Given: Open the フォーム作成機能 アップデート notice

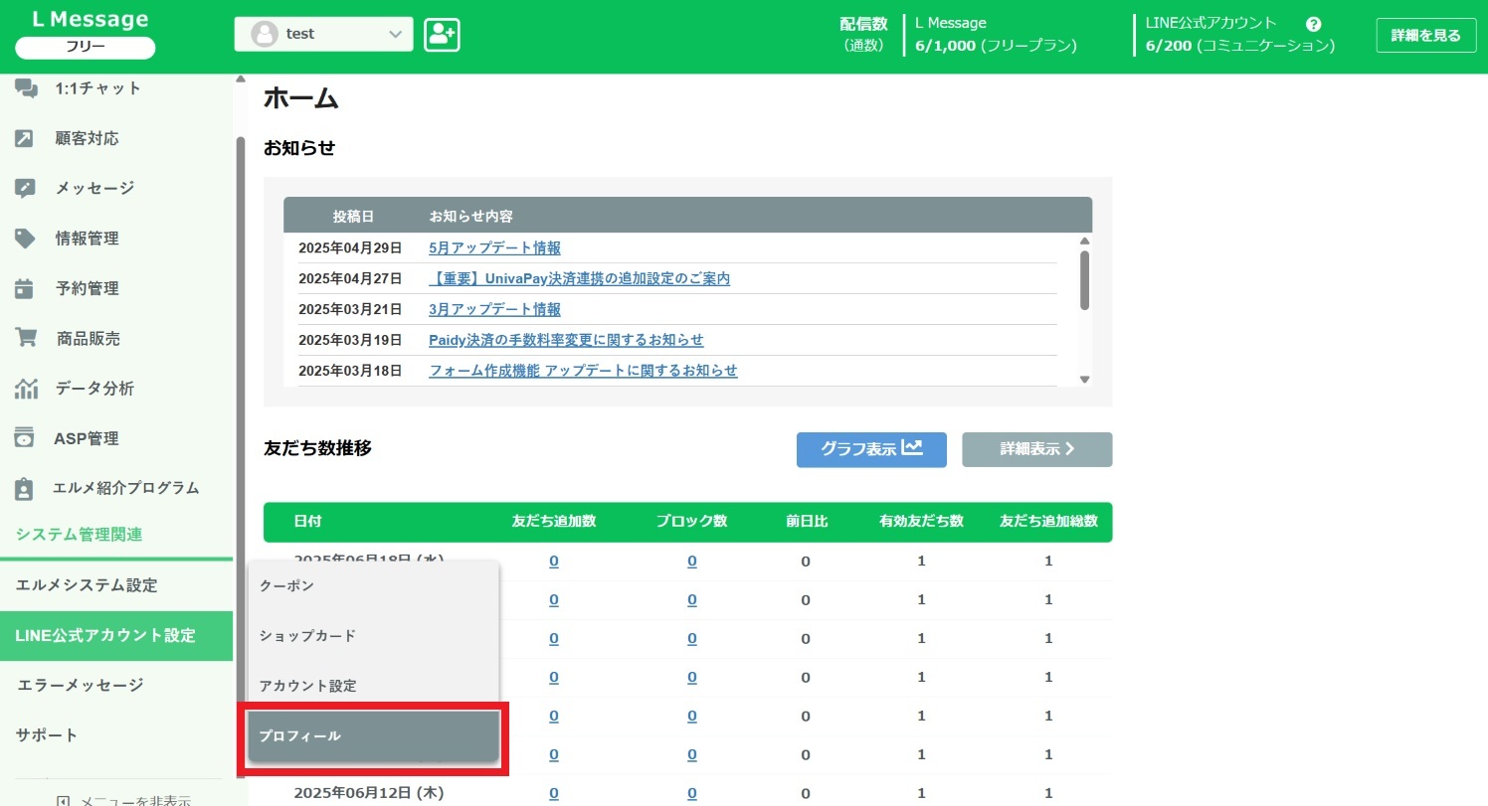Looking at the screenshot, I should 583,371.
